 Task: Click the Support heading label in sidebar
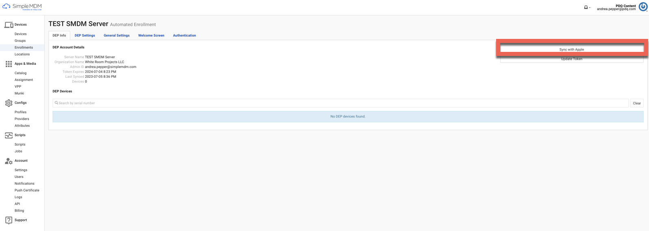(x=21, y=220)
